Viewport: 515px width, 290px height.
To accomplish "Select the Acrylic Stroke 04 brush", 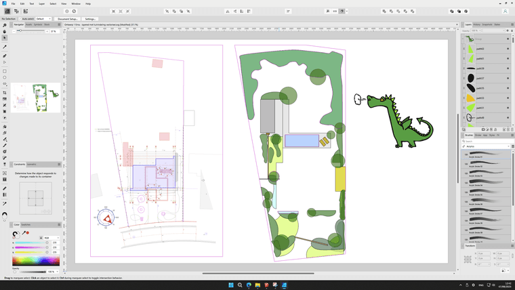I will 487,183.
